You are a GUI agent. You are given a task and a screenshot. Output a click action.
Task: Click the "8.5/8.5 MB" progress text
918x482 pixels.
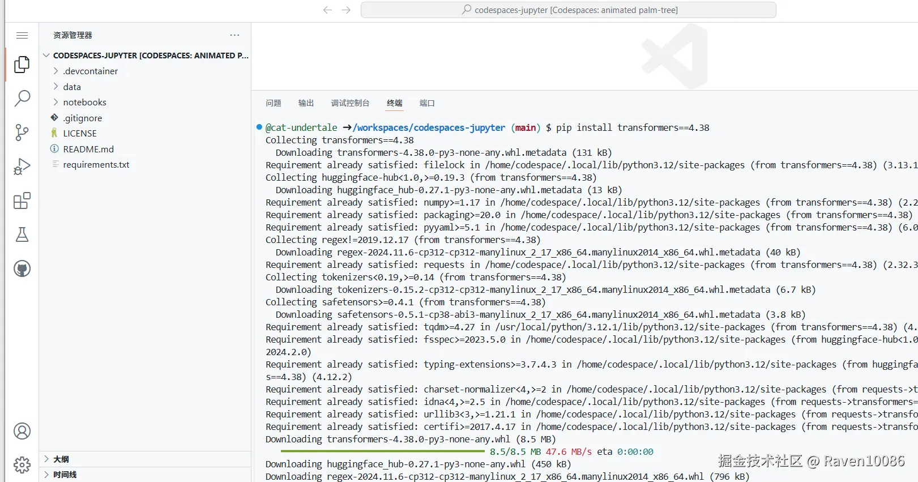coord(515,451)
